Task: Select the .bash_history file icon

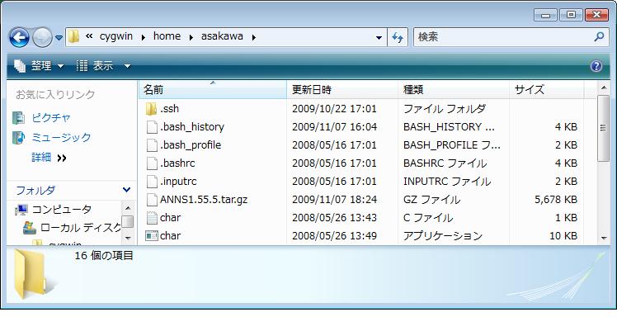Action: 152,127
